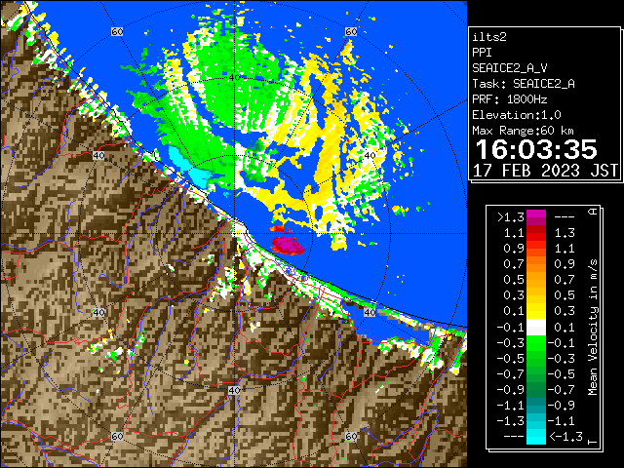Click the '60' range label in map's upper-right
Image resolution: width=624 pixels, height=468 pixels.
pos(351,32)
